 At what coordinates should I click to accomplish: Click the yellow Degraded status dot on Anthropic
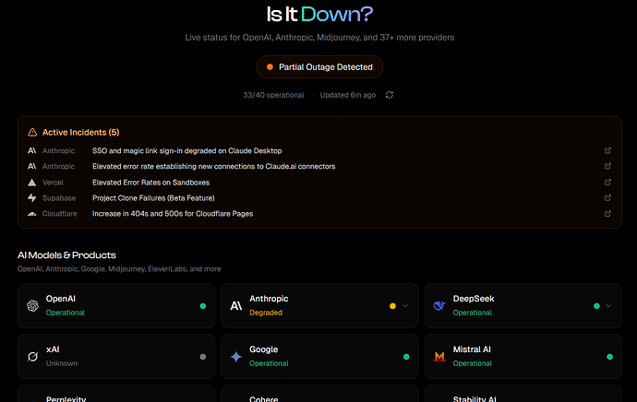click(x=392, y=305)
